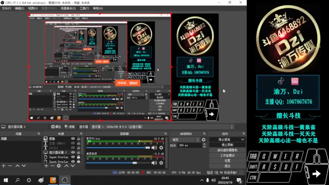The width and height of the screenshot is (329, 185).
Task: Hide the 图像 source via eye icon
Action: 73,139
